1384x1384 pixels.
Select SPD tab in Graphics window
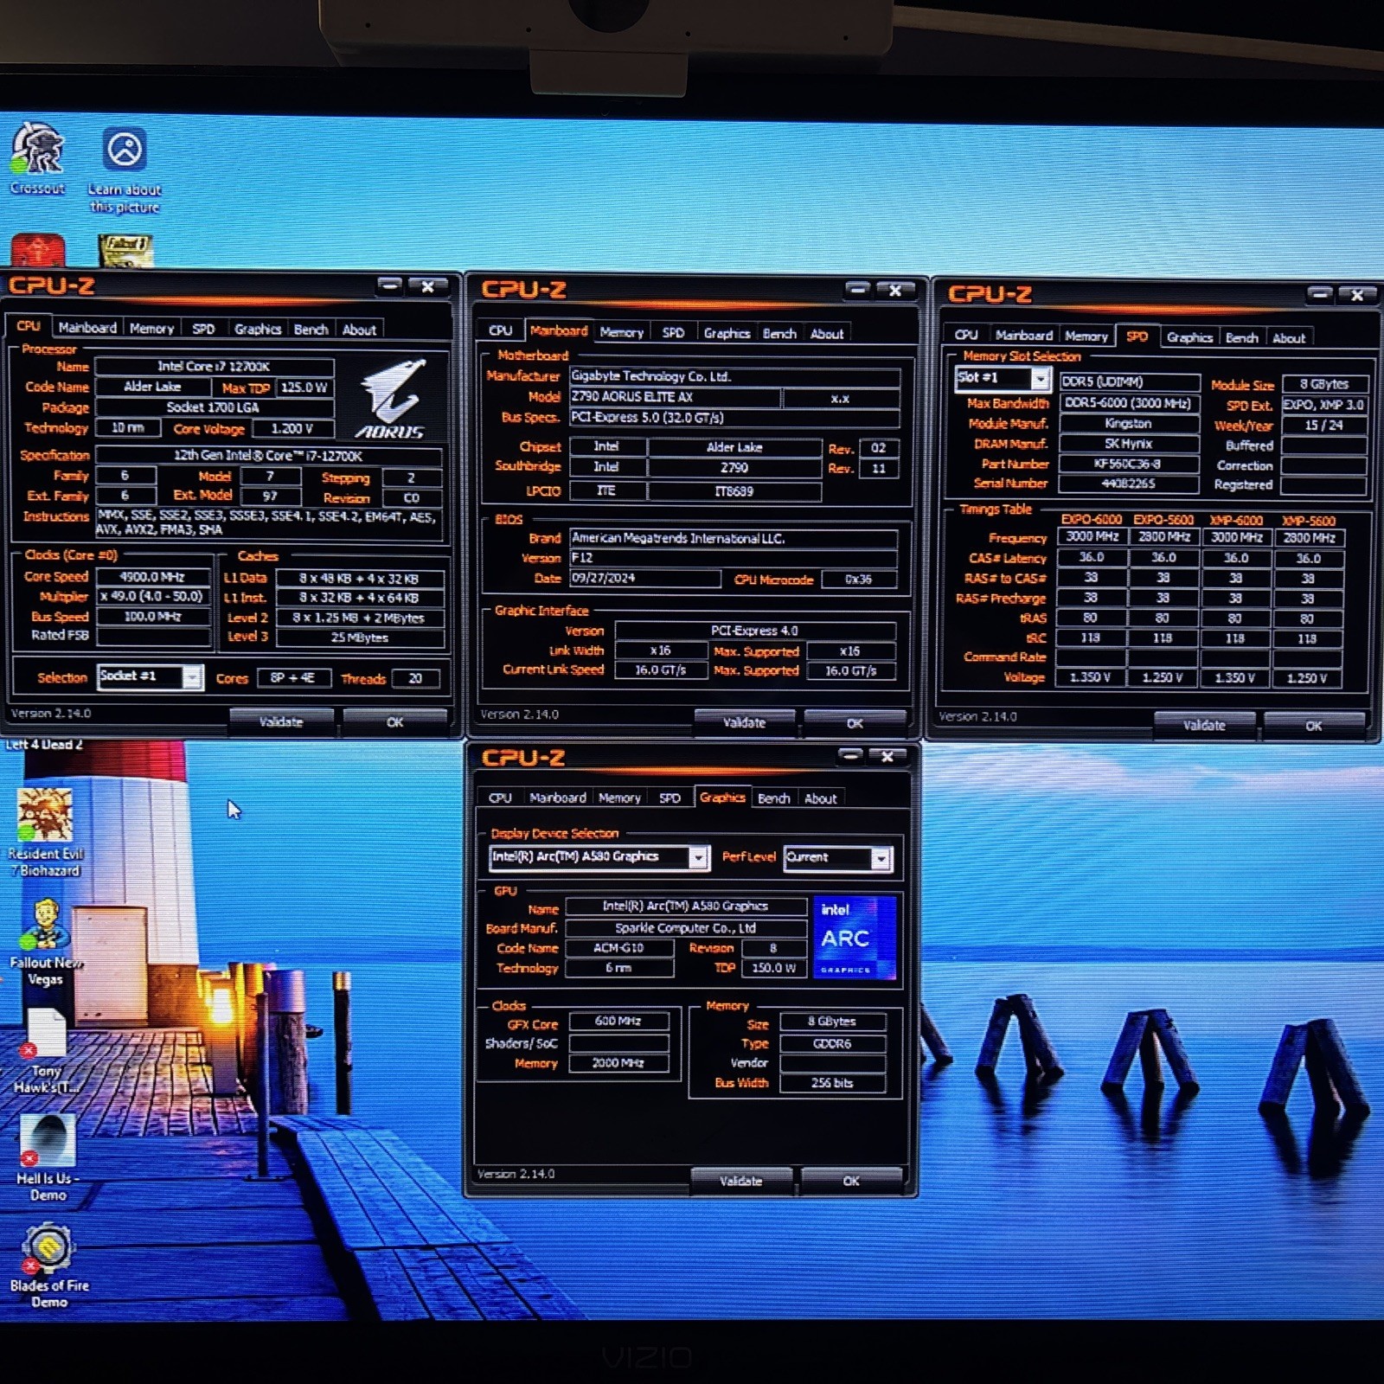point(670,798)
